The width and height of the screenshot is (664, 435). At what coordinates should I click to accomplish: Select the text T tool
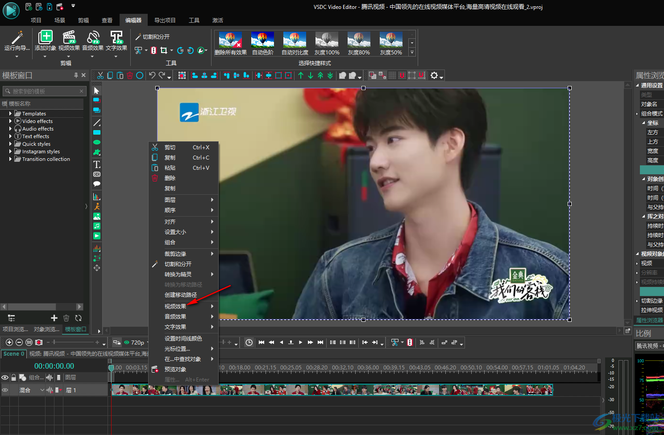(97, 164)
